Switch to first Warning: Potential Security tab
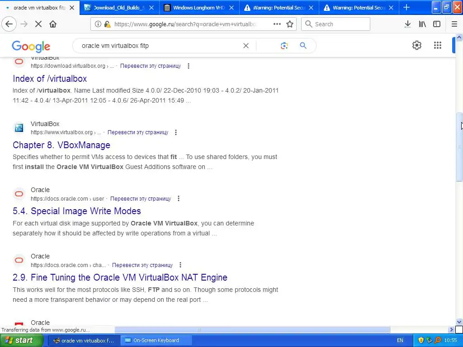The image size is (463, 347). click(279, 8)
